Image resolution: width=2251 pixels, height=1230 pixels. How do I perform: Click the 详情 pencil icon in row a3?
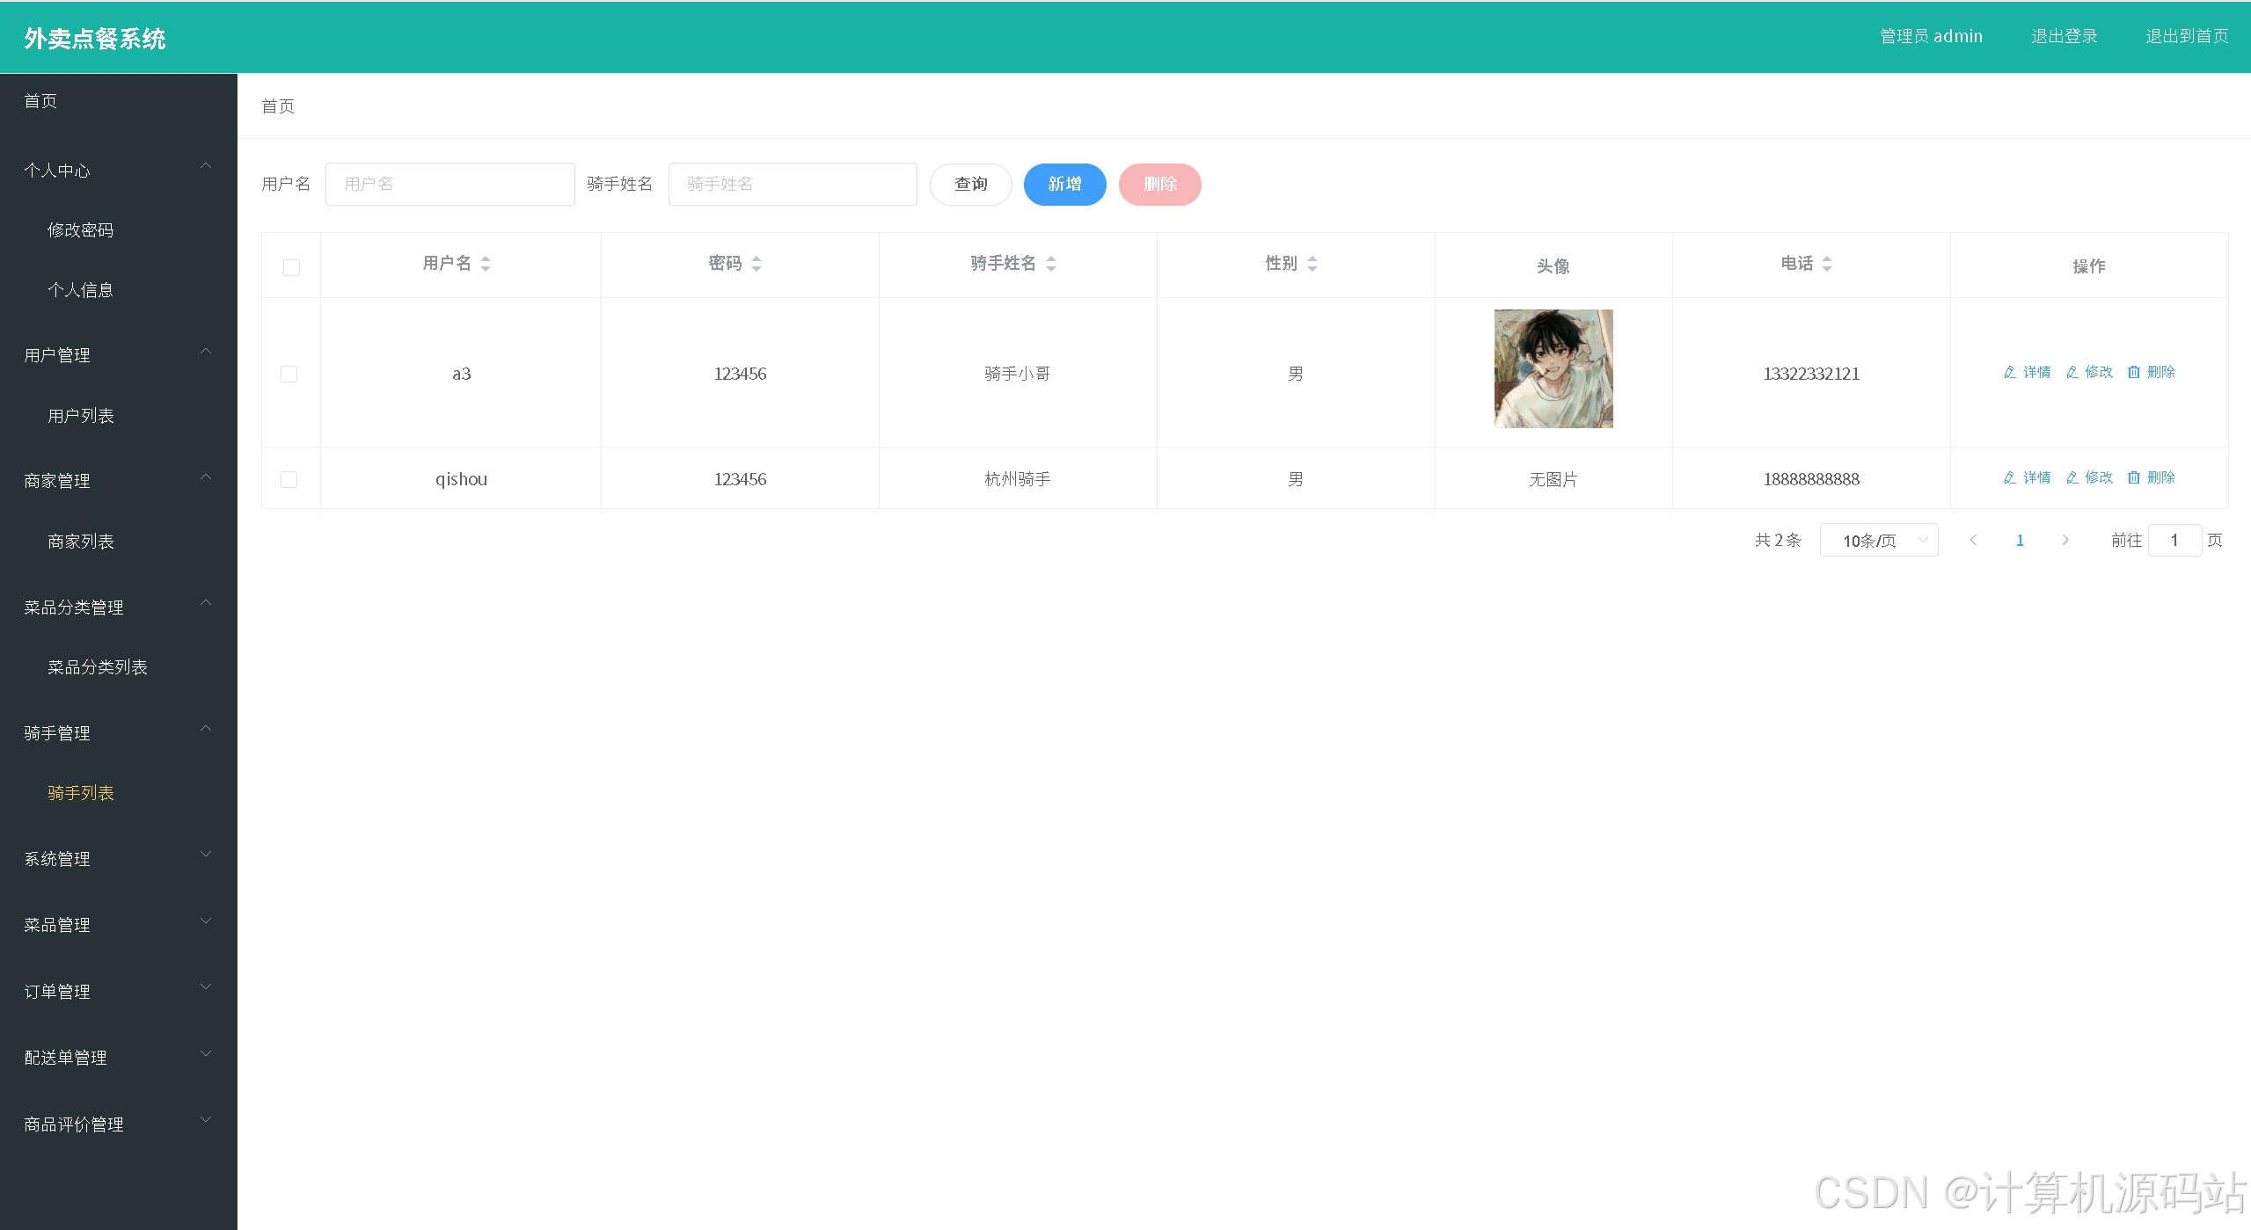[2010, 372]
